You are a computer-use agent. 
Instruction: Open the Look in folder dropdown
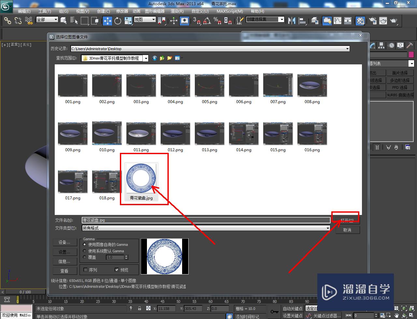click(x=146, y=59)
